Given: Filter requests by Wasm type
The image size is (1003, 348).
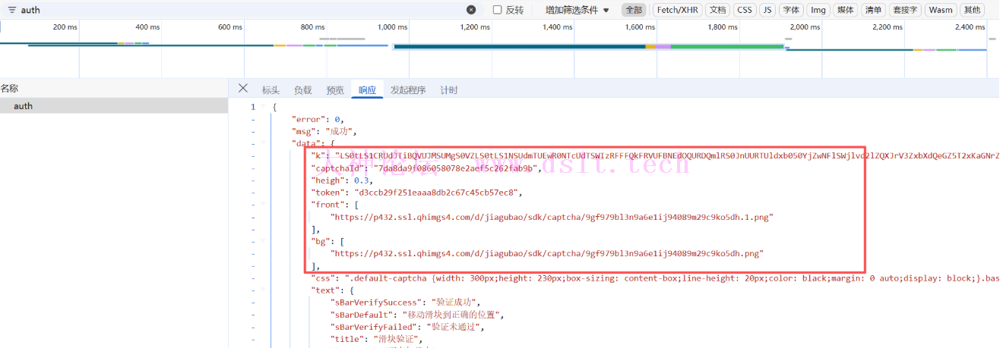Looking at the screenshot, I should [941, 10].
